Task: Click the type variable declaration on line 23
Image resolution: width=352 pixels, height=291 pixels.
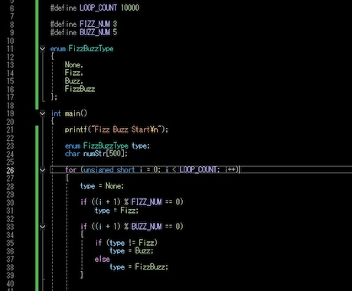Action: 139,145
